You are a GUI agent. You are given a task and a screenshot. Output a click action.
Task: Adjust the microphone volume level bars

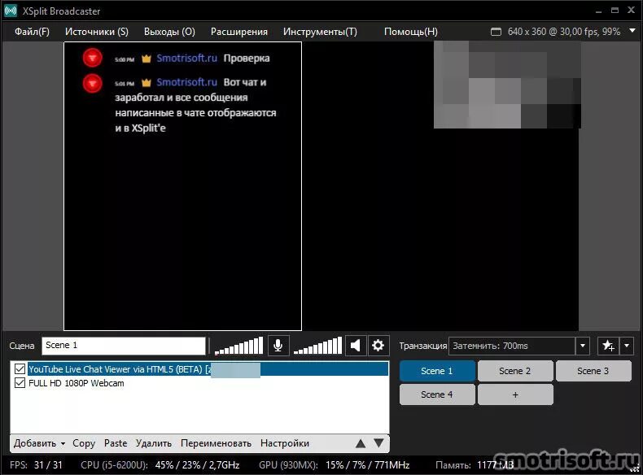[238, 346]
